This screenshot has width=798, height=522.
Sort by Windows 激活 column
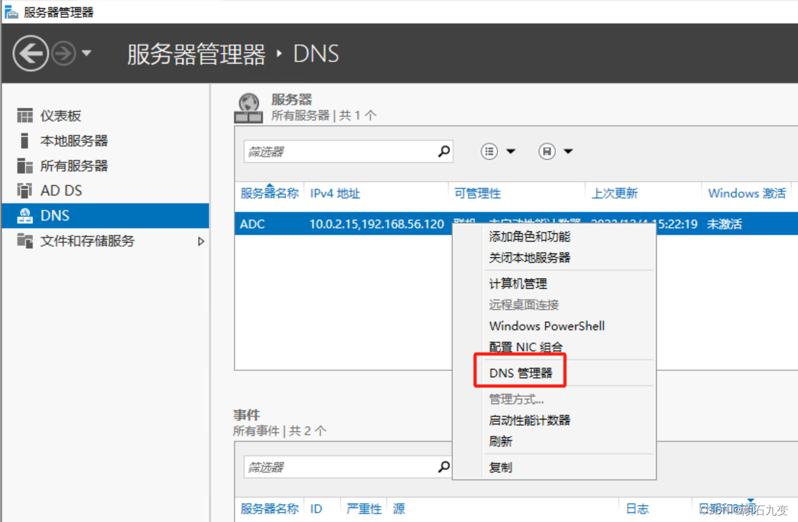click(747, 193)
